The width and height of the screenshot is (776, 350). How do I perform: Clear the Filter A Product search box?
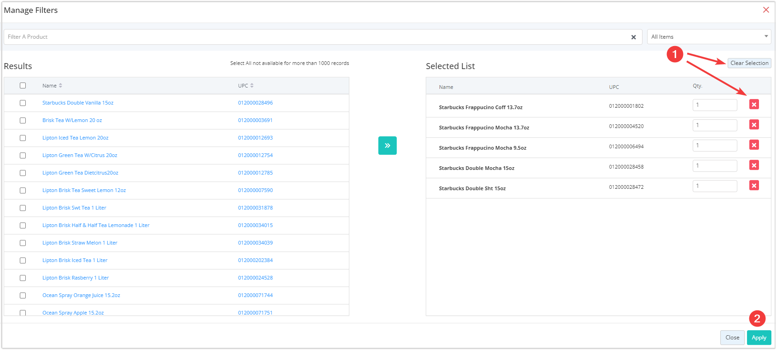(x=633, y=37)
